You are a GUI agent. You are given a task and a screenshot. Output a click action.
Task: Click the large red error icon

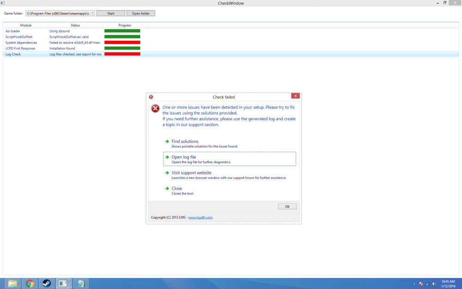[155, 109]
